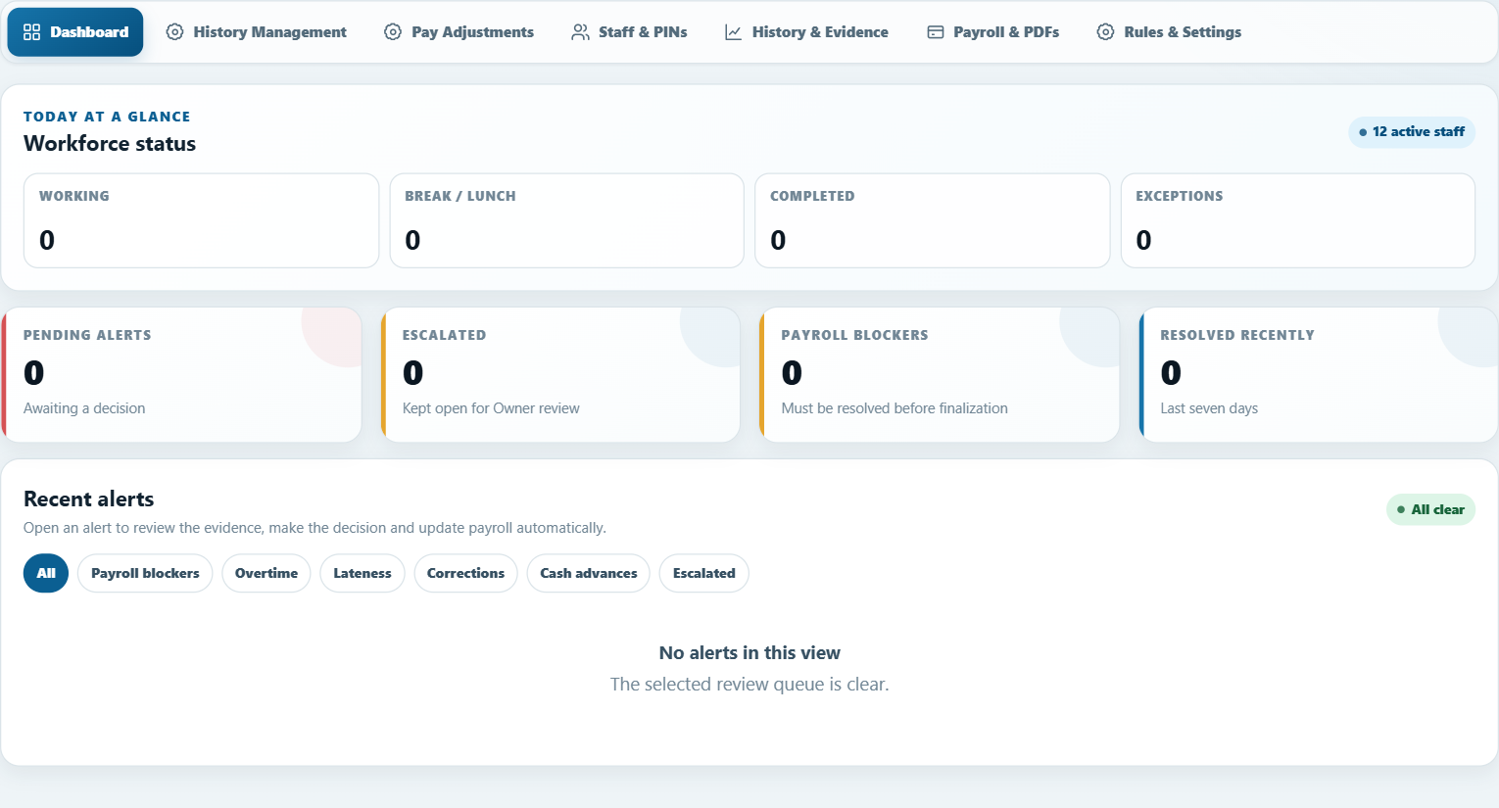Open the Payroll Blockers summary card
Image resolution: width=1499 pixels, height=808 pixels.
pyautogui.click(x=940, y=374)
